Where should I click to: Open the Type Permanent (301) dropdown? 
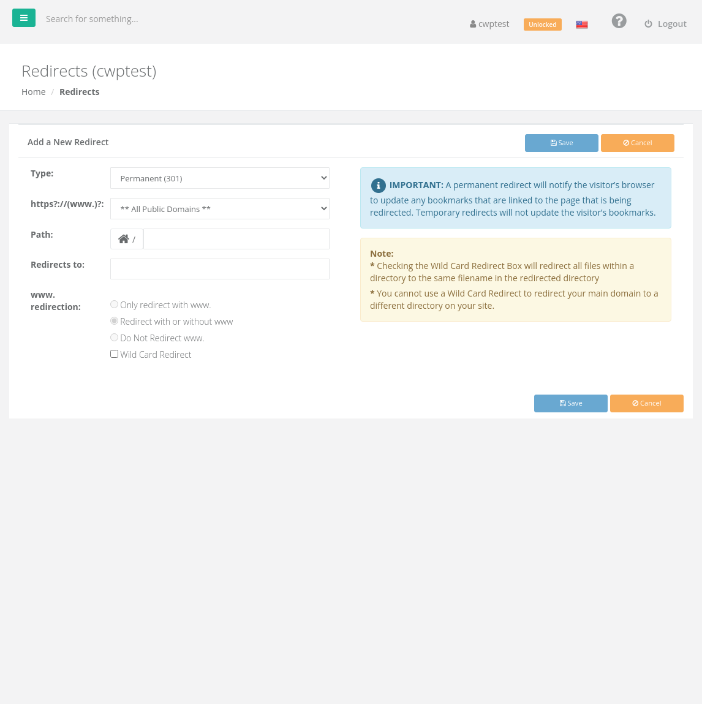coord(220,178)
